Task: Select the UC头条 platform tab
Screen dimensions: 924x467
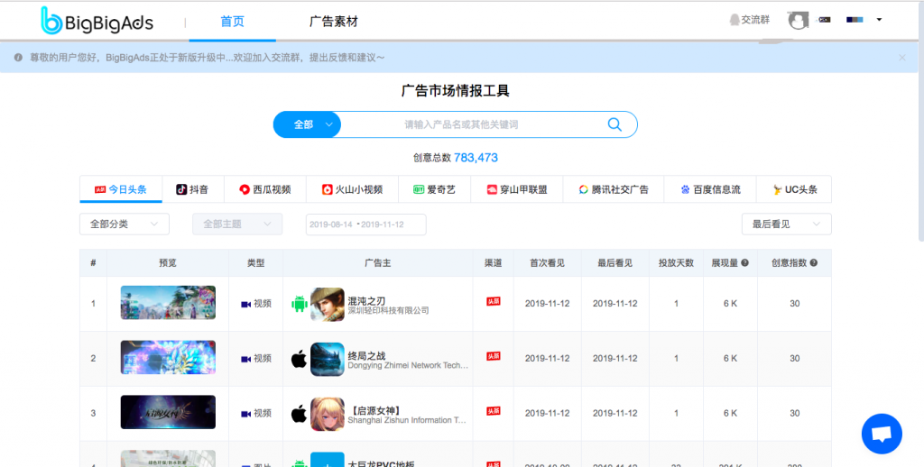Action: (794, 189)
